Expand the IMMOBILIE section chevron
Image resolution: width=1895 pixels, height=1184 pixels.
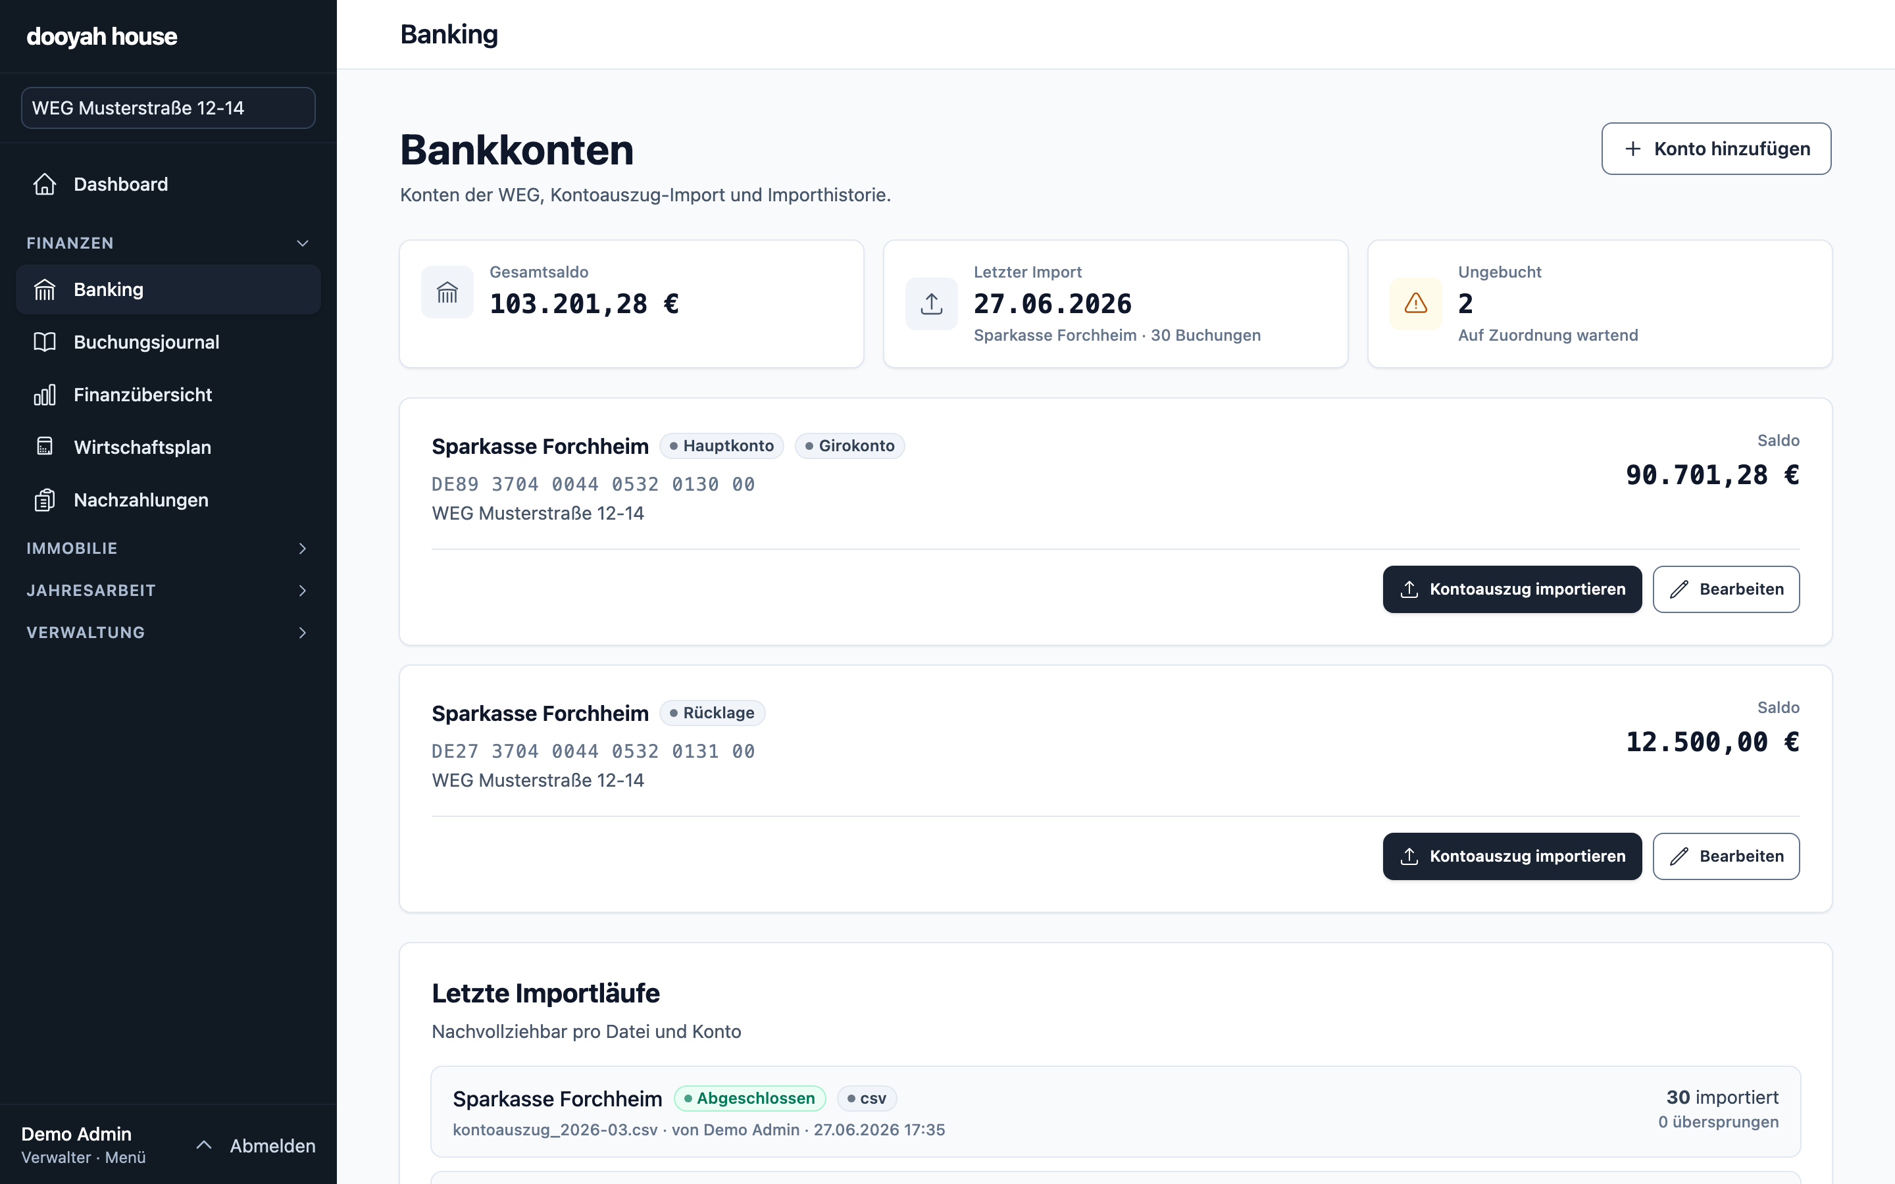(302, 548)
